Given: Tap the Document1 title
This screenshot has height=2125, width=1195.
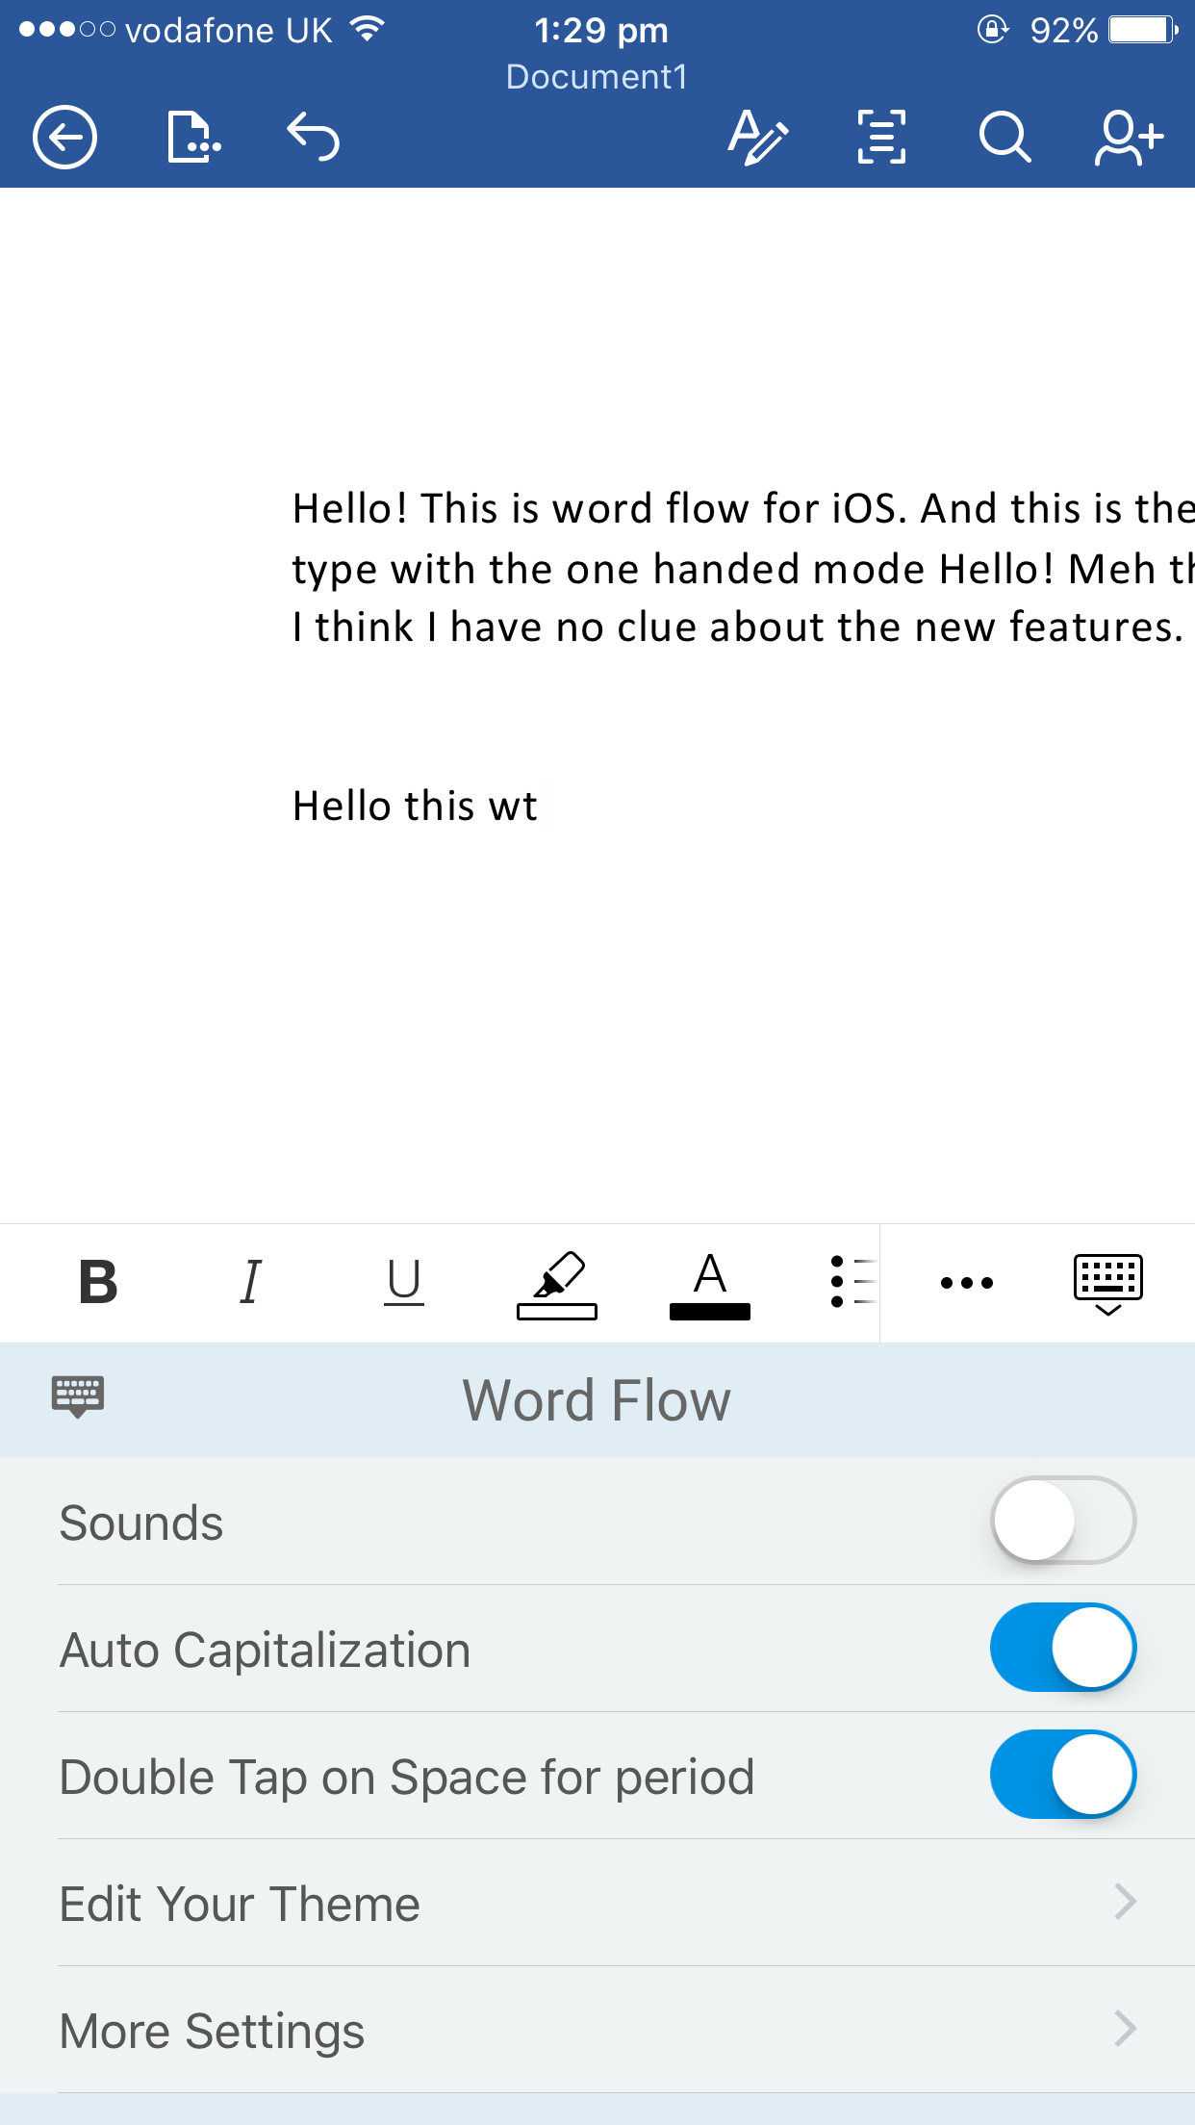Looking at the screenshot, I should pyautogui.click(x=597, y=77).
